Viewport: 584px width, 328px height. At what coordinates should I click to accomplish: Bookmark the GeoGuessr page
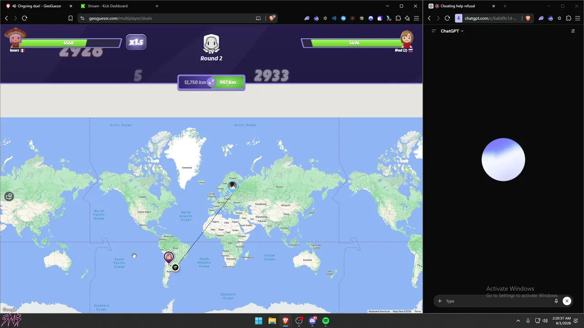70,18
